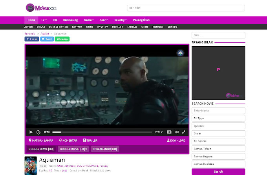The height and width of the screenshot is (175, 267).
Task: Expand the Genre dropdown menu
Action: pos(89,20)
